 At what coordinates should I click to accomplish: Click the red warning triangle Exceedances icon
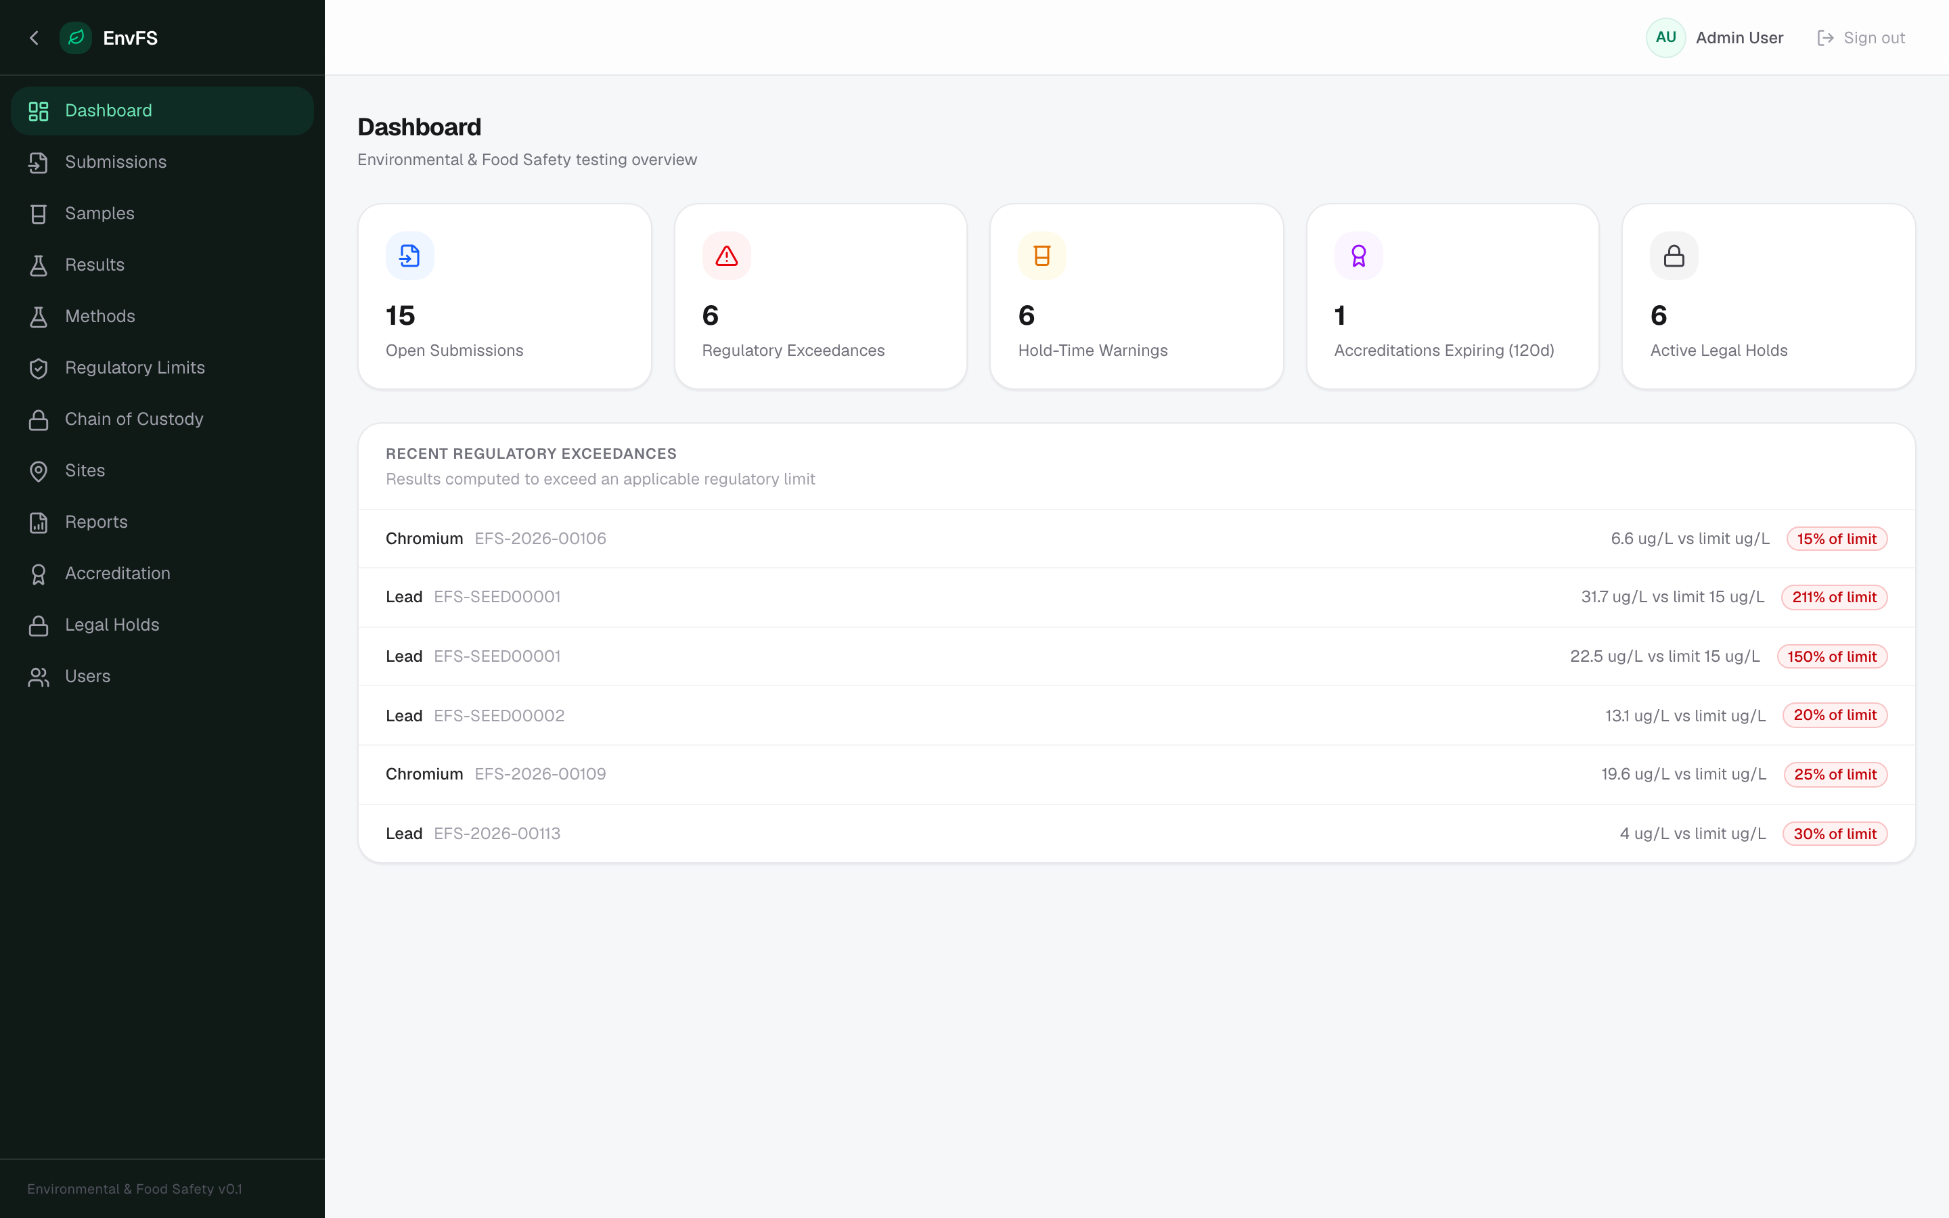tap(726, 256)
